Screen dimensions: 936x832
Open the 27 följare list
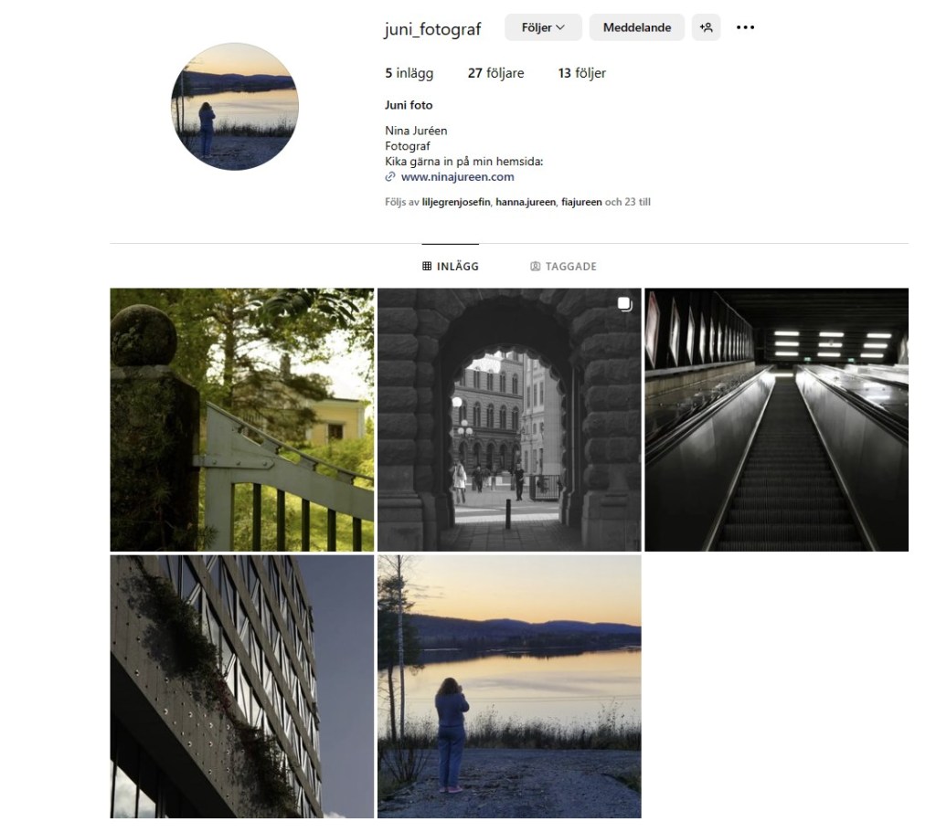(496, 73)
